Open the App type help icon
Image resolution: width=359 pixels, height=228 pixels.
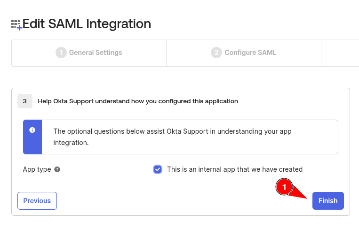coord(57,169)
